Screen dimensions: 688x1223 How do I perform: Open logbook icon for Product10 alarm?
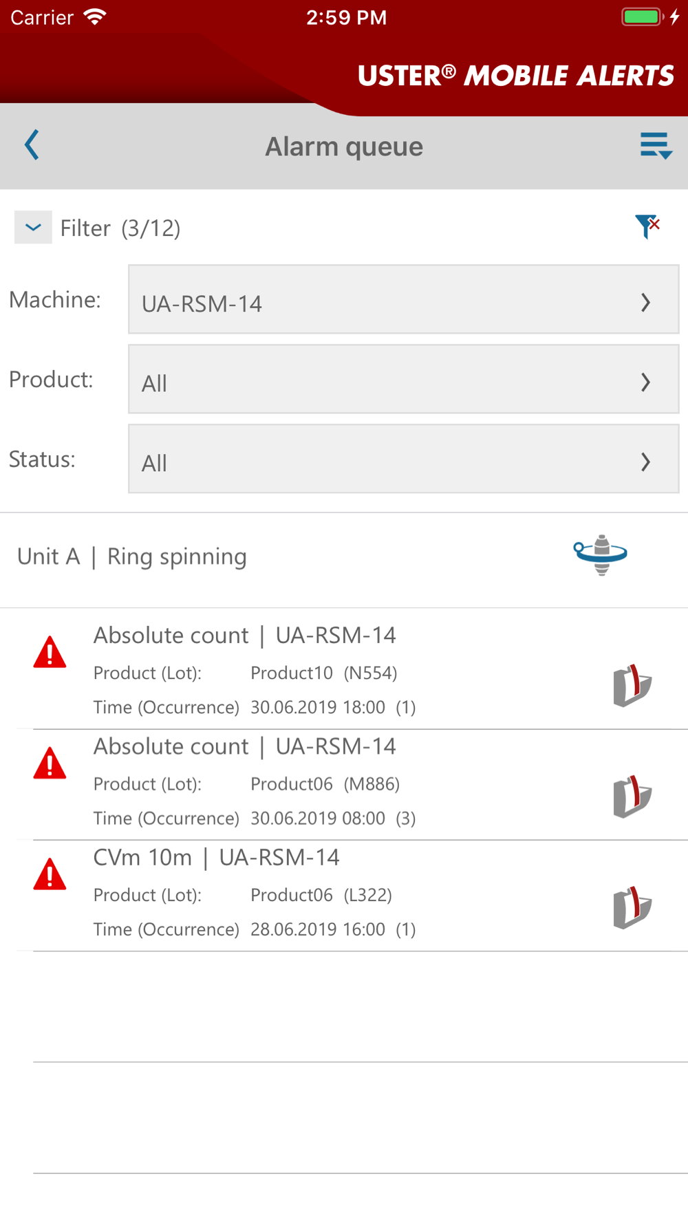tap(632, 686)
